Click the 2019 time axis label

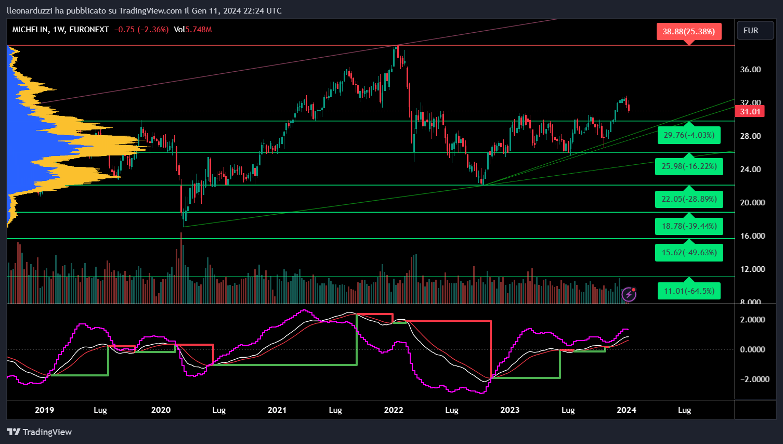tap(44, 410)
